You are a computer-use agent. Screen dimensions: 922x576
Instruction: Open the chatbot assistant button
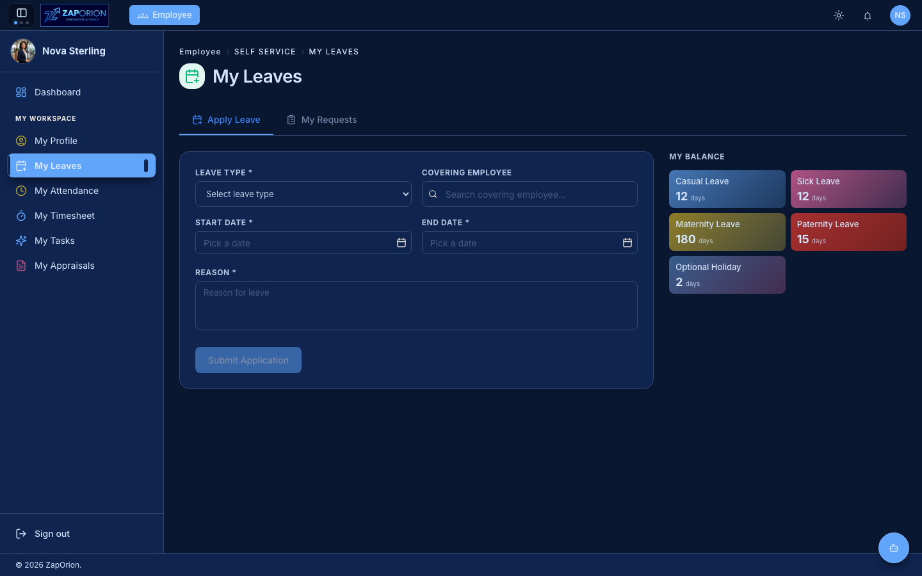coord(894,548)
